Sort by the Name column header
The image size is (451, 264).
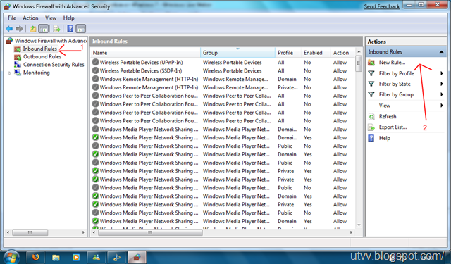146,53
